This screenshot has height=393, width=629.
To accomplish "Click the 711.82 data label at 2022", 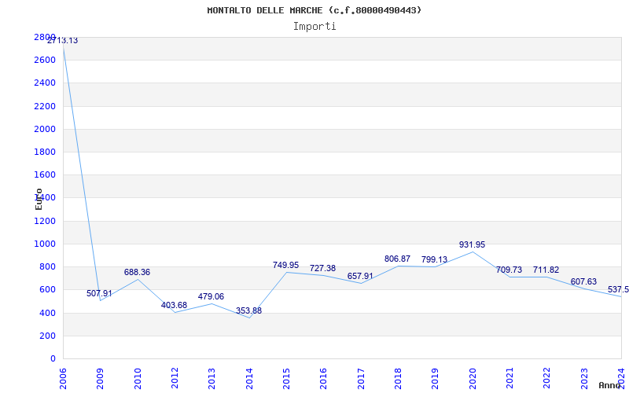I will tap(546, 270).
